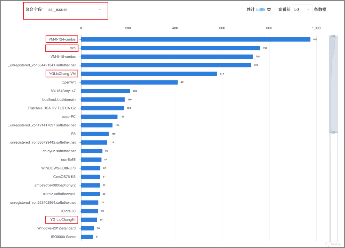
Task: Click the bottom handle of the vertical zoom slider
Action: pos(333,132)
